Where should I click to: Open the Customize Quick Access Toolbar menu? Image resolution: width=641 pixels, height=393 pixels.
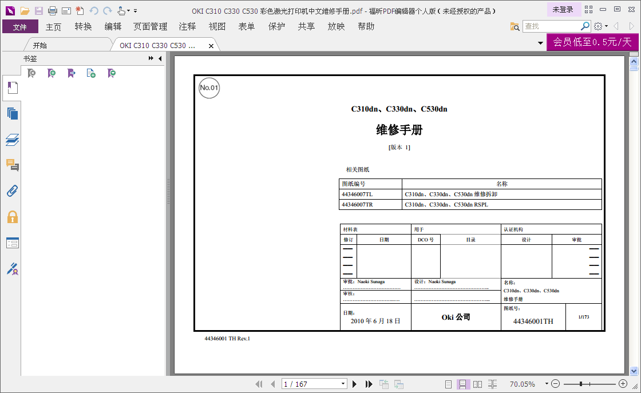pyautogui.click(x=135, y=11)
